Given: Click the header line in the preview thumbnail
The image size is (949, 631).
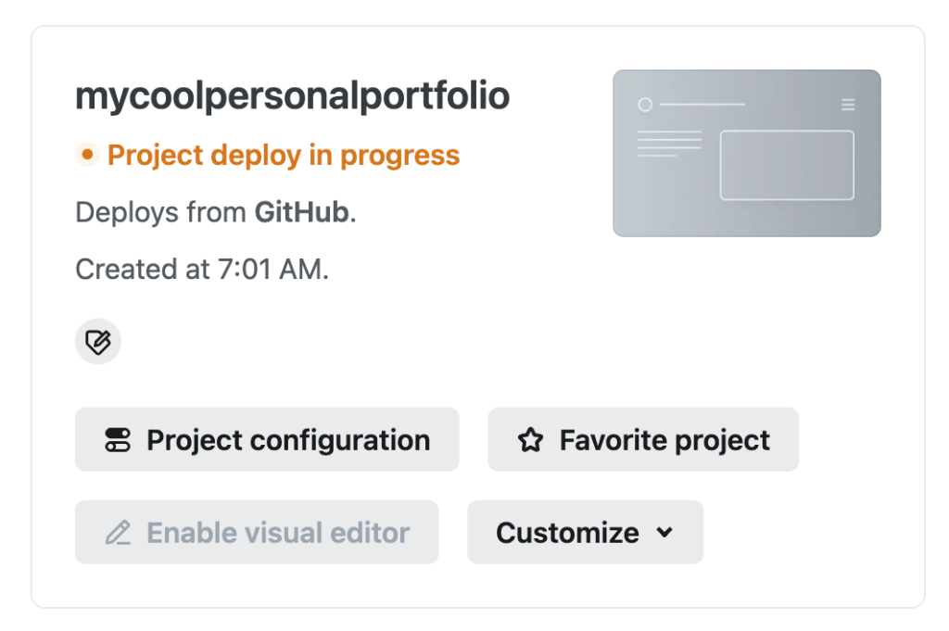Looking at the screenshot, I should pos(702,105).
